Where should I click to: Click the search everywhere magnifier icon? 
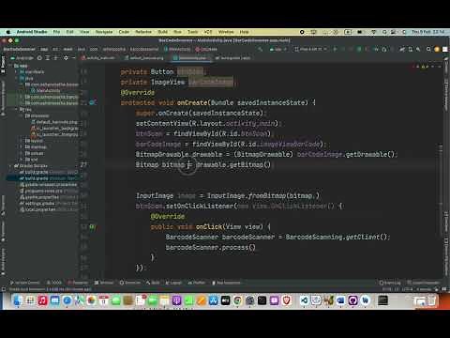[x=428, y=49]
